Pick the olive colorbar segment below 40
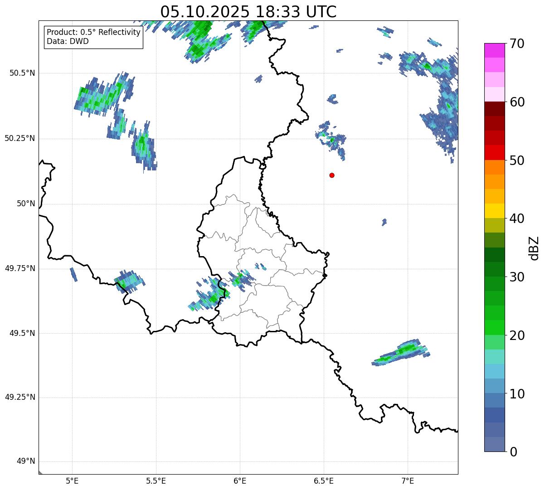545x490 pixels. click(495, 226)
